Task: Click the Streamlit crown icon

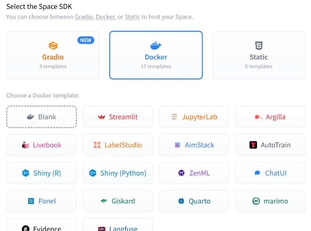Action: [x=101, y=117]
